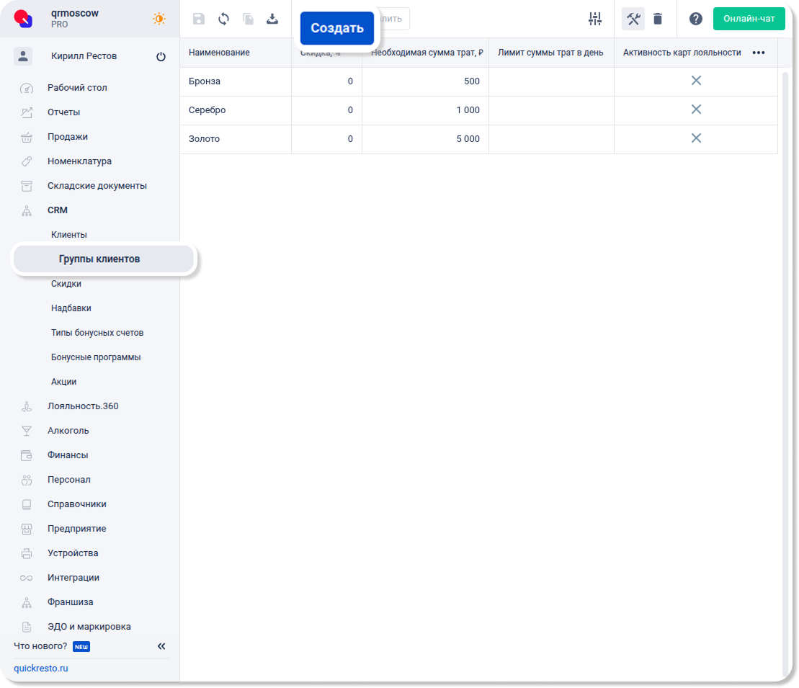Open the Бонусные программы menu item
The image size is (799, 688).
coord(96,357)
